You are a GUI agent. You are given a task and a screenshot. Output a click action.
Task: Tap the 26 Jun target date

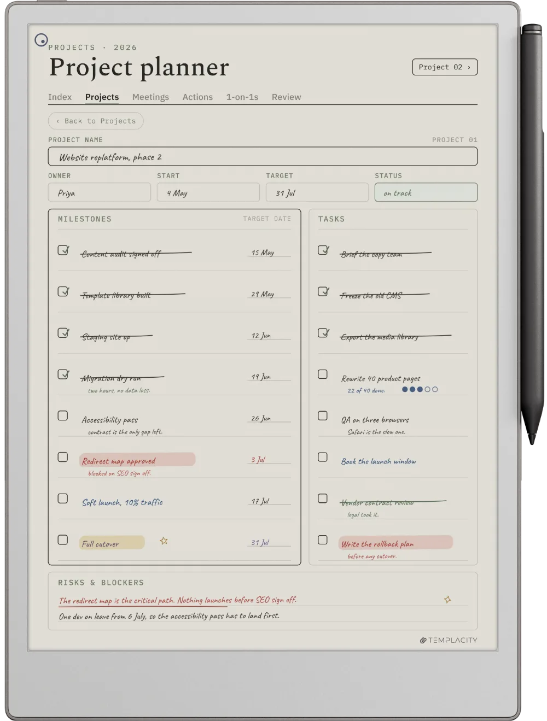[261, 418]
